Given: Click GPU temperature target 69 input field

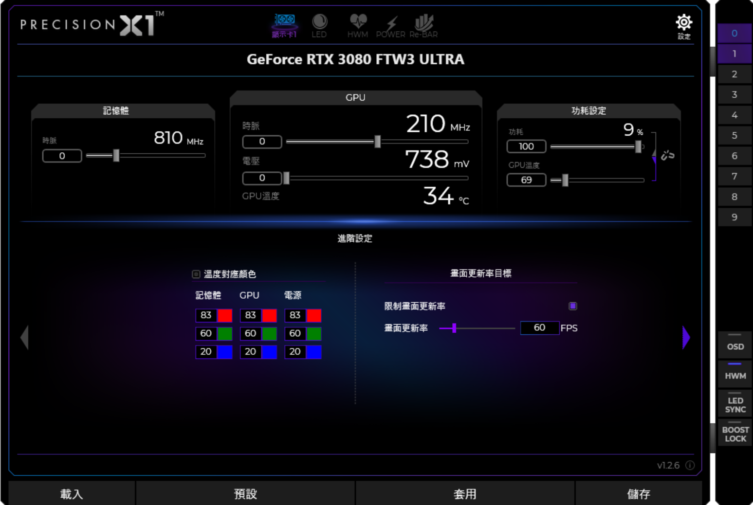Looking at the screenshot, I should [526, 180].
